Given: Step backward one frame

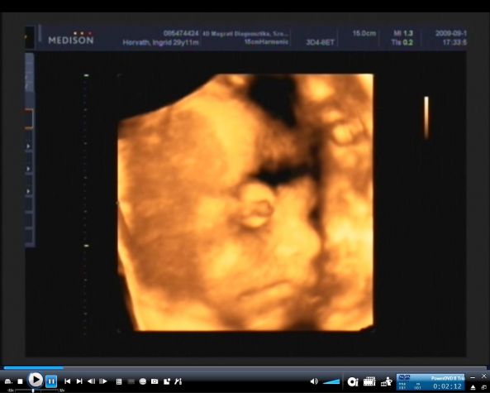Looking at the screenshot, I should (x=91, y=381).
